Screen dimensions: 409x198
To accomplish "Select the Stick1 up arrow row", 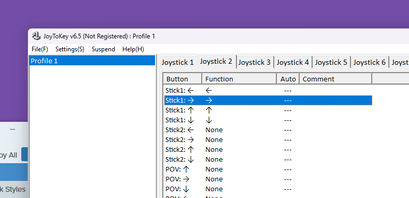I will (x=268, y=110).
